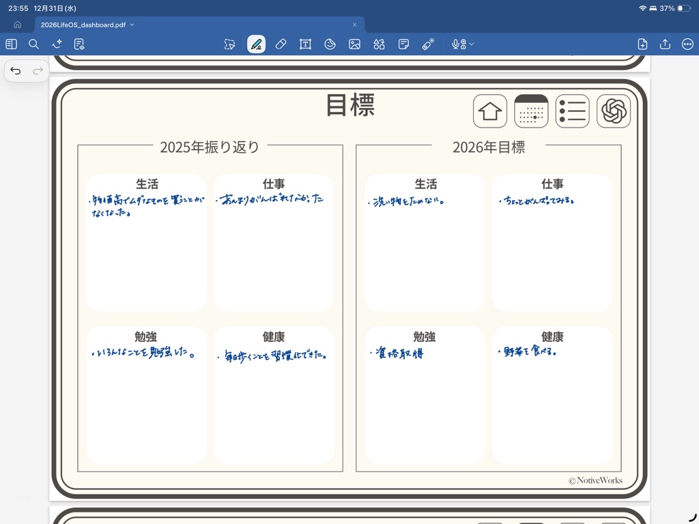The width and height of the screenshot is (699, 524).
Task: Tap the home link on the 目標 page
Action: tap(490, 111)
